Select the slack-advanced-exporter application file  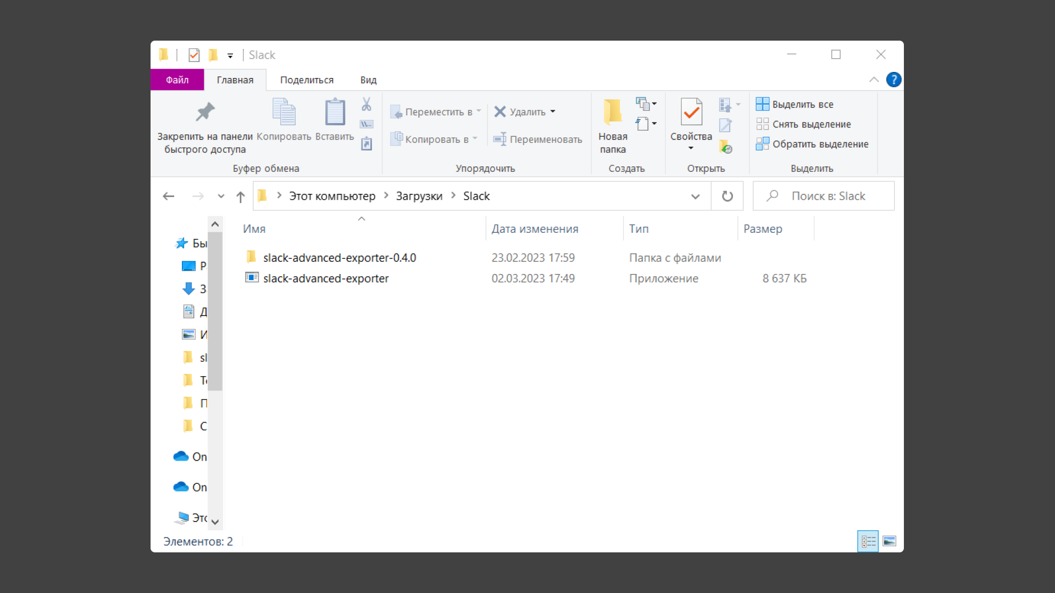tap(325, 278)
